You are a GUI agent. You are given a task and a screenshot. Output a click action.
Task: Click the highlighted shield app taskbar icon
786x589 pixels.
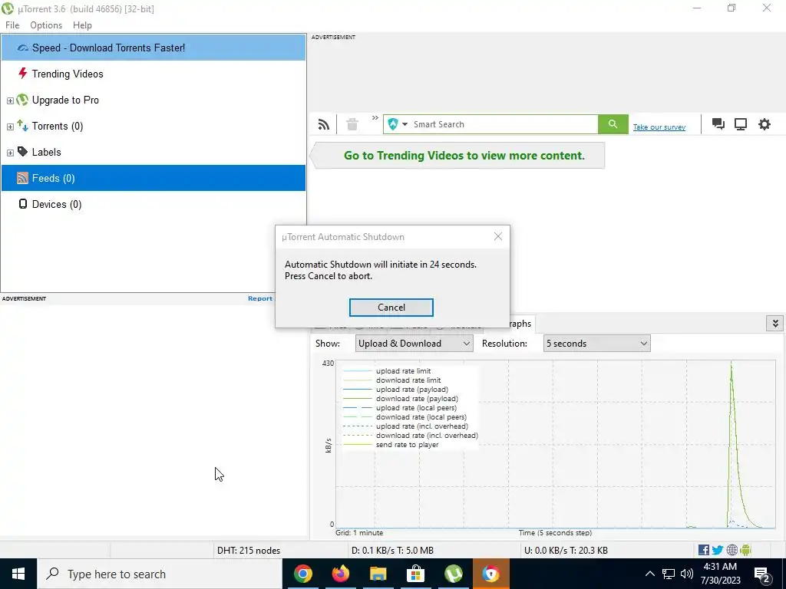(x=490, y=574)
